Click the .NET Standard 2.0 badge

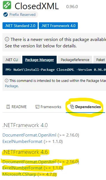[20, 26]
